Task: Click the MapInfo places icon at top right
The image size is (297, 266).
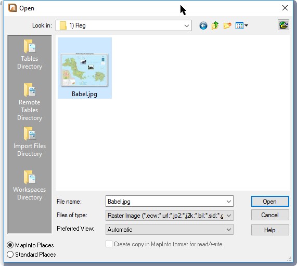Action: pyautogui.click(x=283, y=25)
